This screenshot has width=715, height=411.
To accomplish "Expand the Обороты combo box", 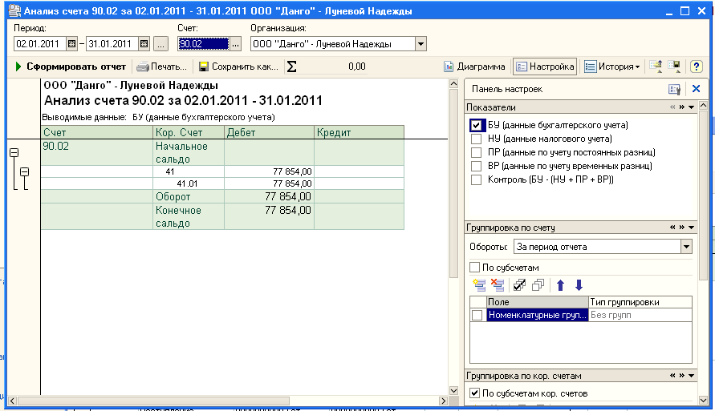I will pyautogui.click(x=685, y=247).
